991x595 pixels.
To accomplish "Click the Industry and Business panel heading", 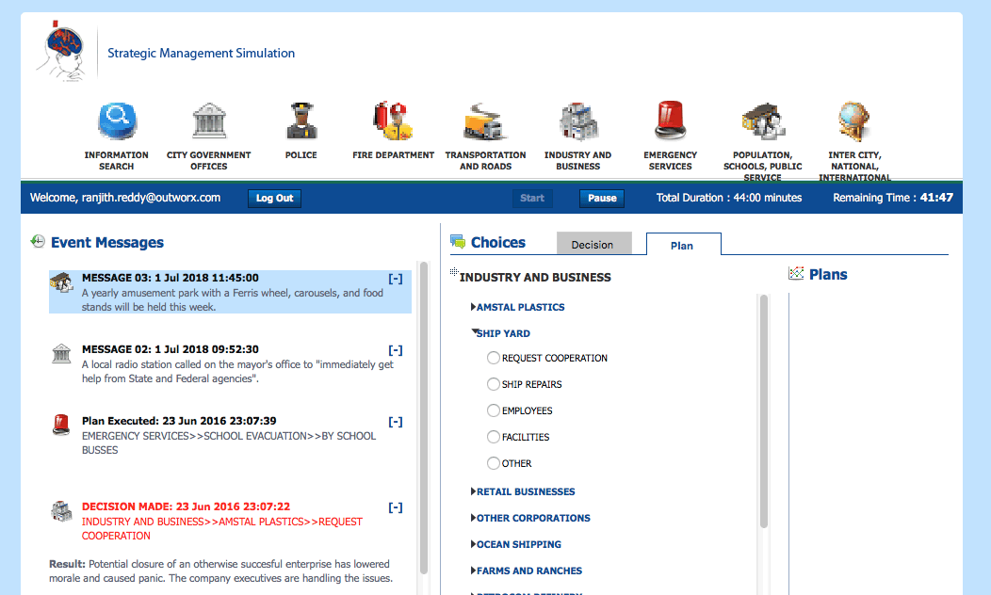I will pos(535,278).
